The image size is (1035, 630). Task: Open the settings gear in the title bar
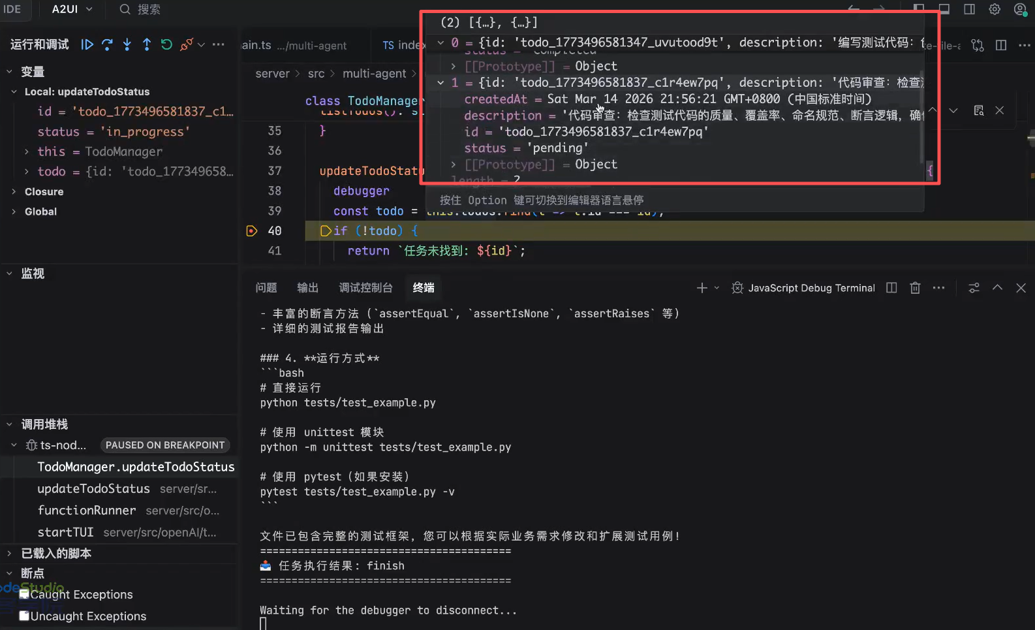pyautogui.click(x=995, y=9)
